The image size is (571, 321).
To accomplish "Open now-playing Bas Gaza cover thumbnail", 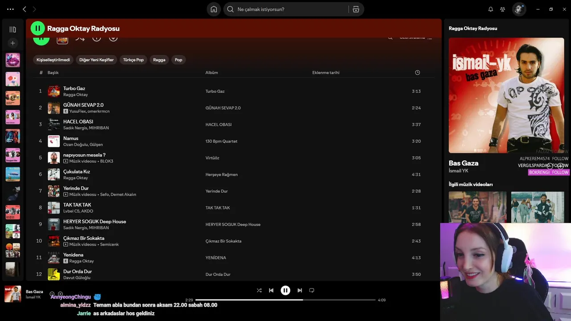I will 12,294.
